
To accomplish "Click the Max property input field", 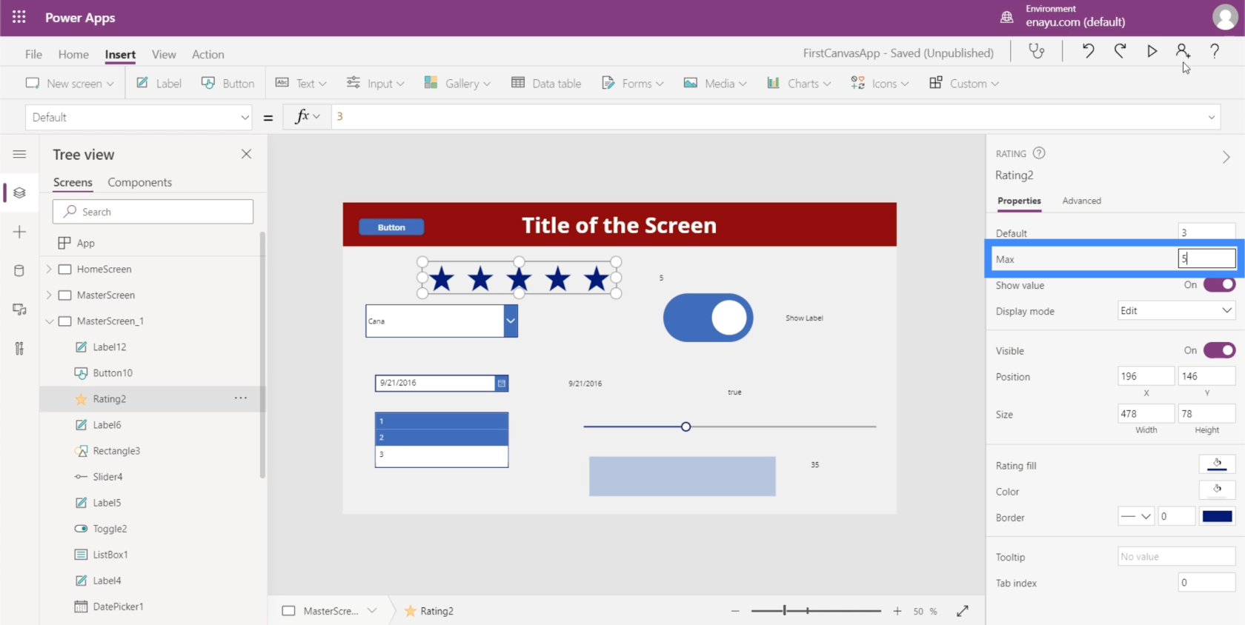I will point(1206,258).
